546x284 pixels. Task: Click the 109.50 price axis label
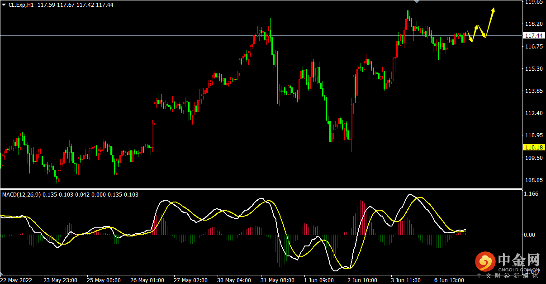[533, 158]
